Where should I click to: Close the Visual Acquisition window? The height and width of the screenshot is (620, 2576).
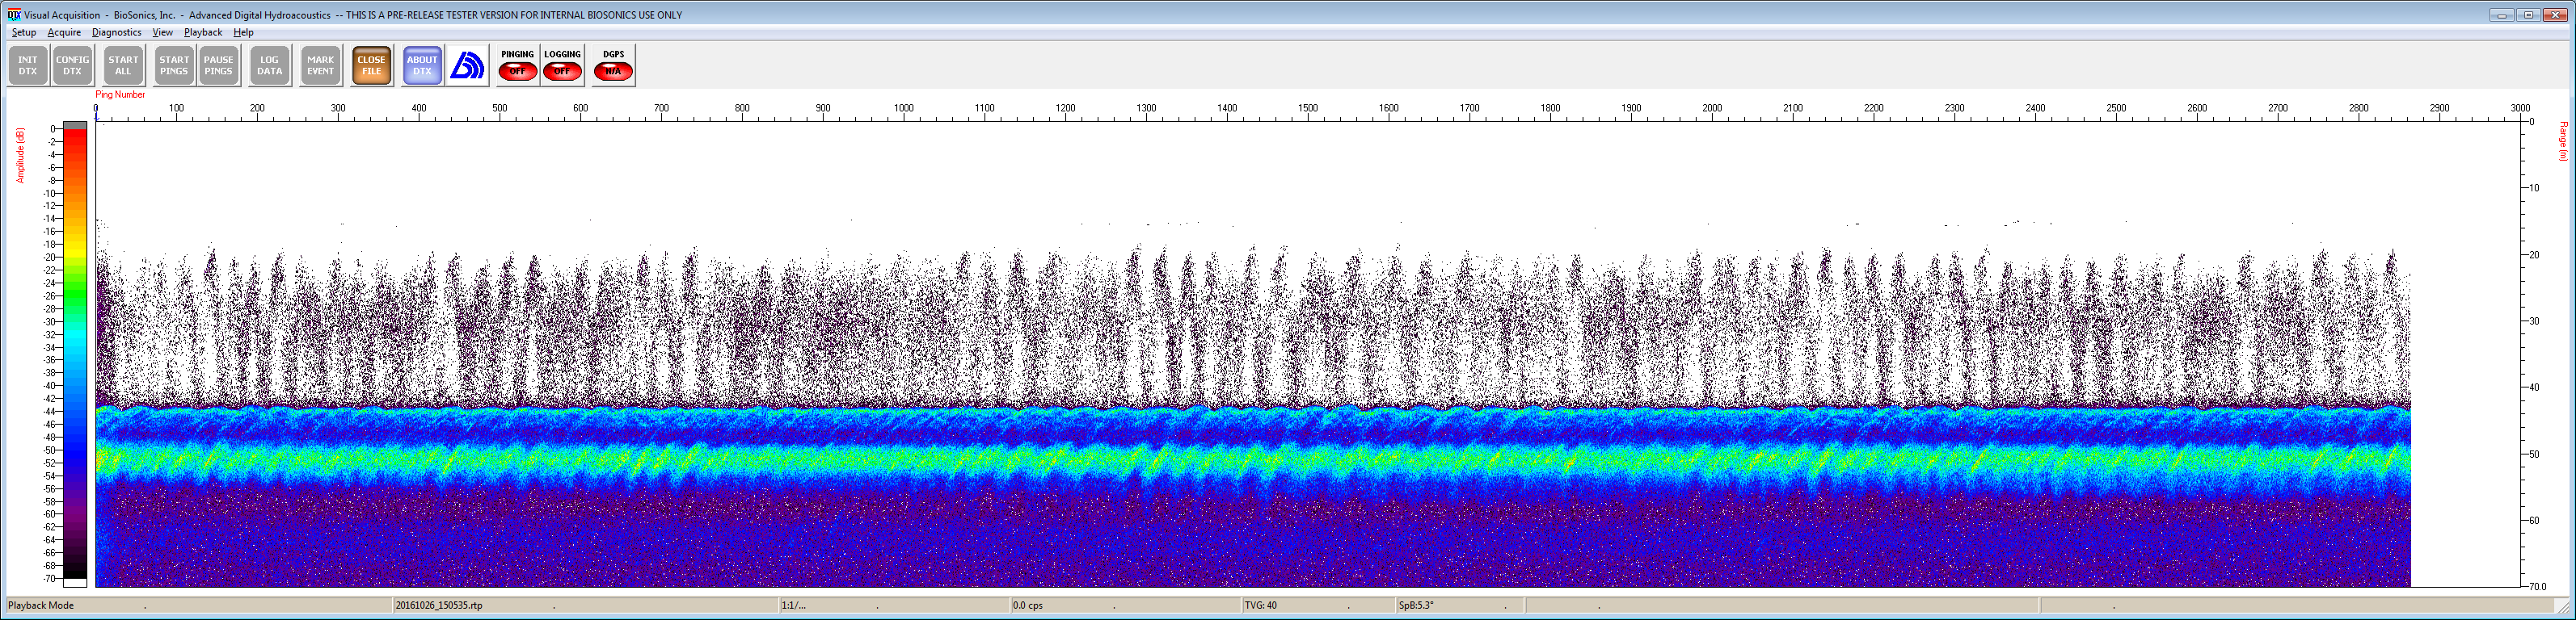tap(2556, 14)
